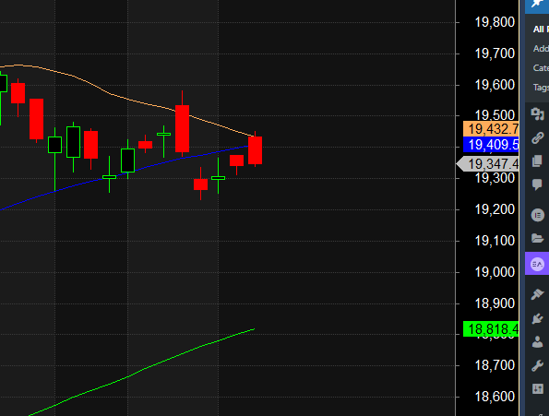Open the Pages icon in sidebar
549x416 pixels.
pyautogui.click(x=537, y=160)
